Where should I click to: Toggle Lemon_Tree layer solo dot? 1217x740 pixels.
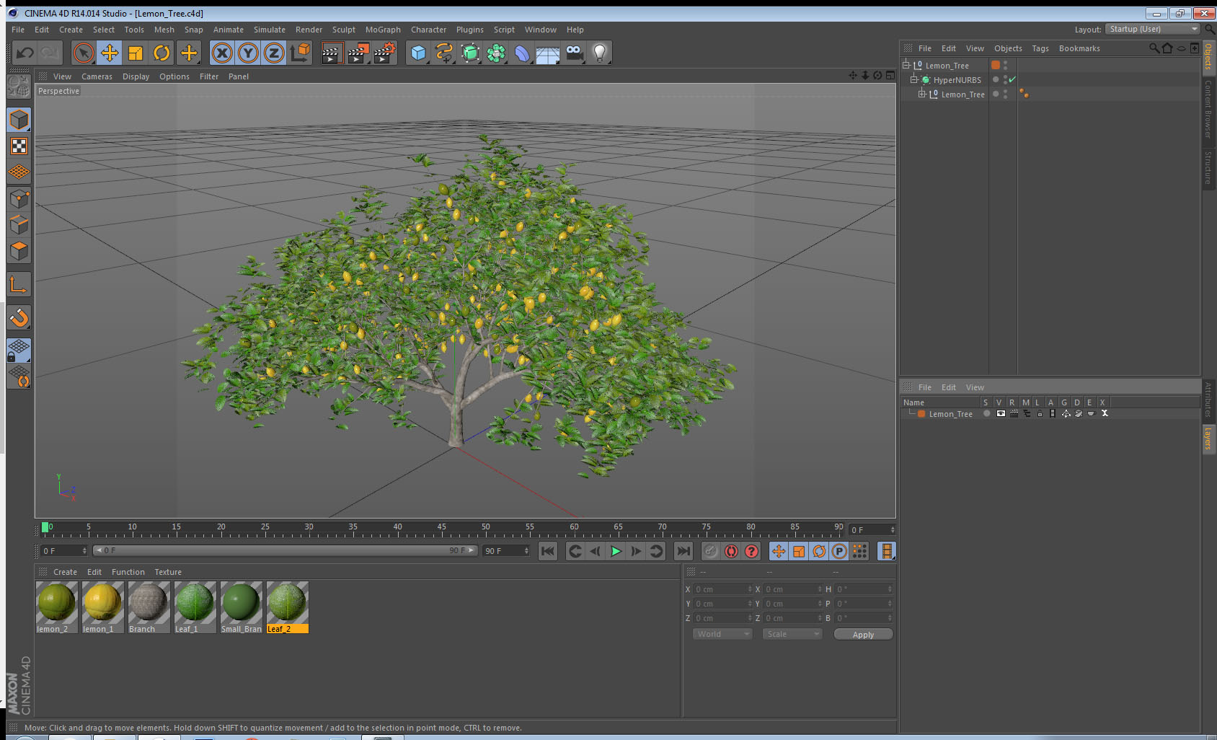pyautogui.click(x=986, y=413)
